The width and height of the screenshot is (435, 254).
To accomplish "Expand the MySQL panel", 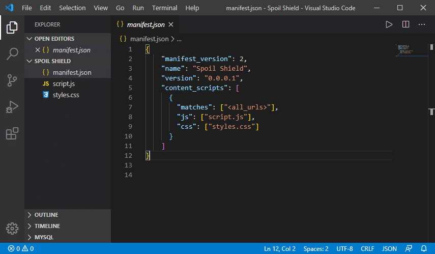I will point(68,237).
